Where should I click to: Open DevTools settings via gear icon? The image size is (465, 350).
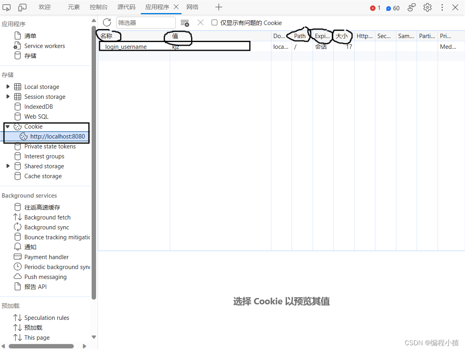click(x=427, y=7)
